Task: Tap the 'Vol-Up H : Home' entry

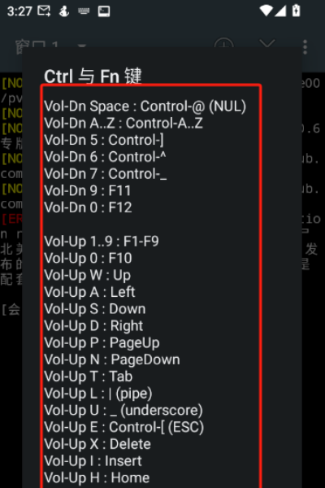Action: (x=97, y=477)
